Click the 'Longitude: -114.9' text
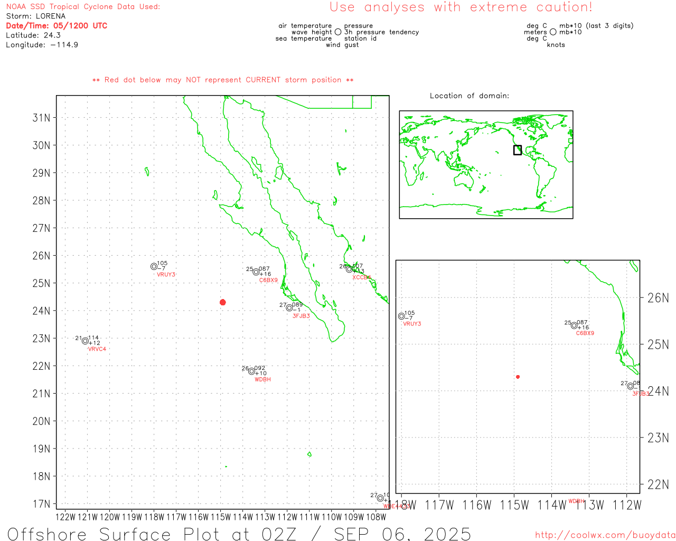 42,44
